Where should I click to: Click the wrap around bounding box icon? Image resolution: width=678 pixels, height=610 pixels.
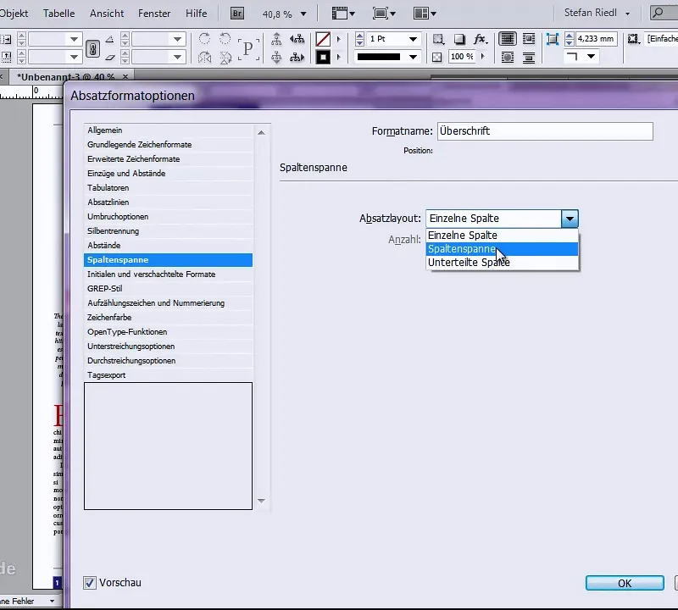tap(528, 39)
